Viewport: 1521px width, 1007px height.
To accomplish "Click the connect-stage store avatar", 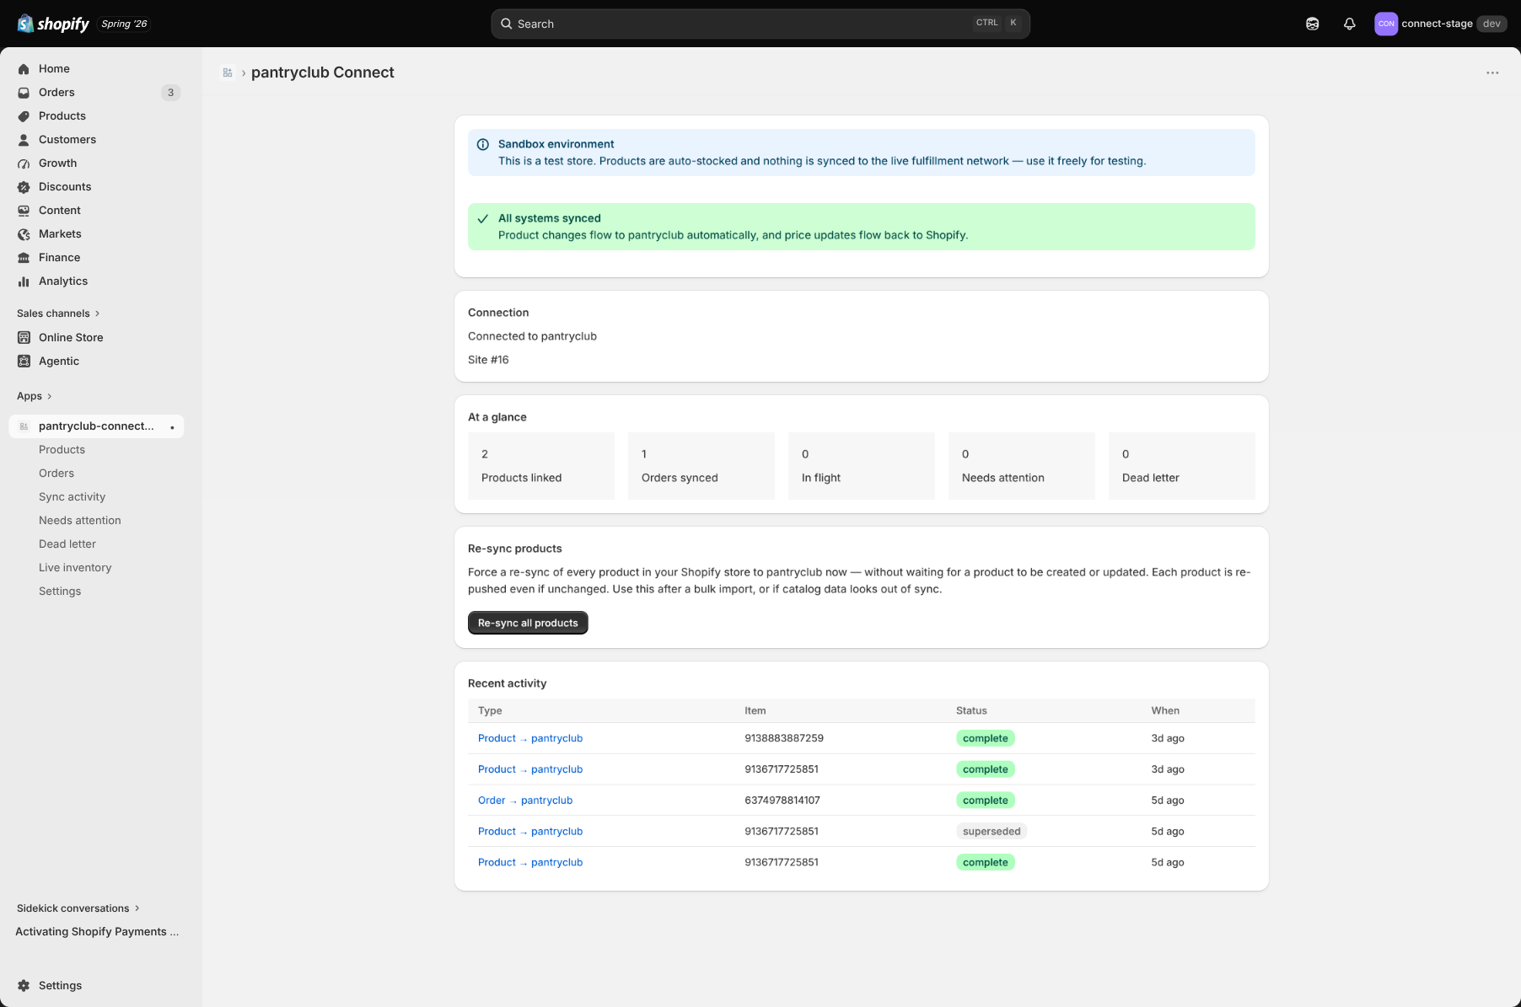I will tap(1385, 24).
